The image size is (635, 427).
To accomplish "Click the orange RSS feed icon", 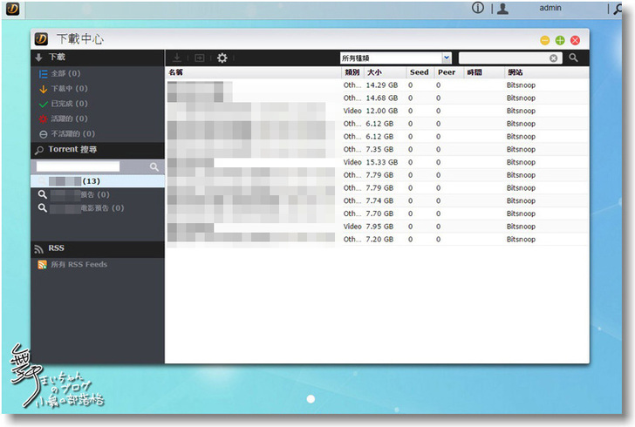I will (42, 264).
